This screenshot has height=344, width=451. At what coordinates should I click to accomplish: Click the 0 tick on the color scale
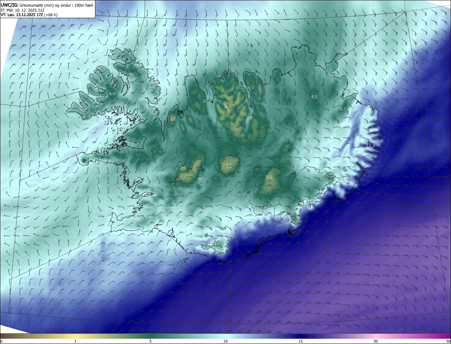pos(1,341)
